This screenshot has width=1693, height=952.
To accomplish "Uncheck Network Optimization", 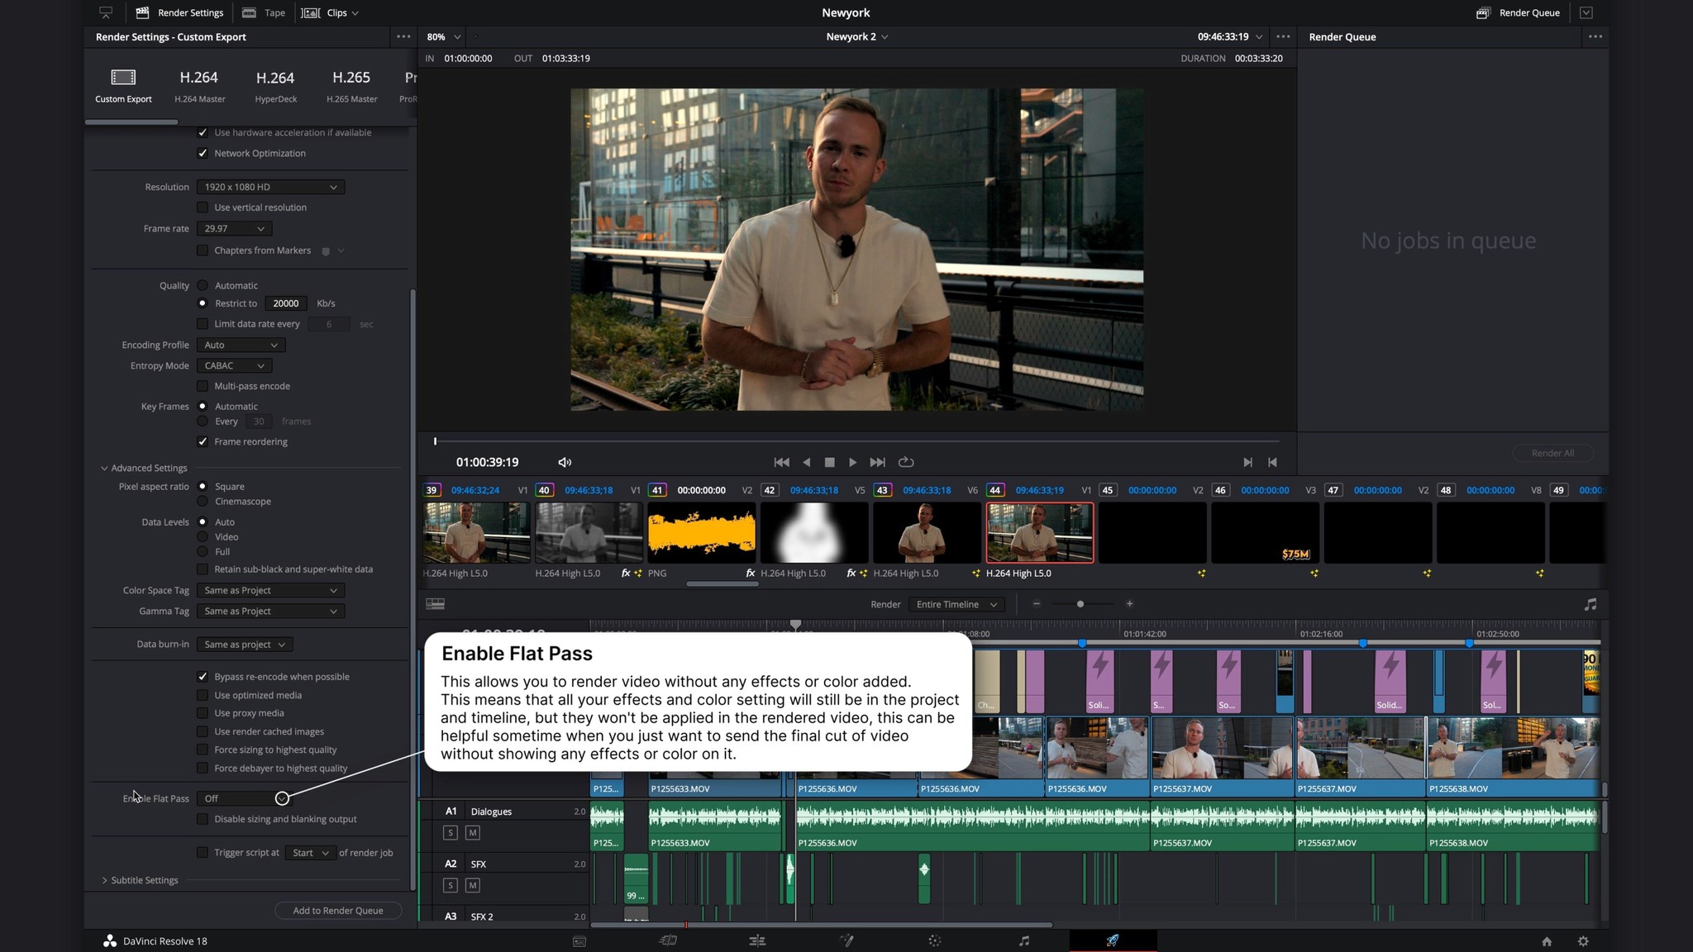I will pos(203,153).
